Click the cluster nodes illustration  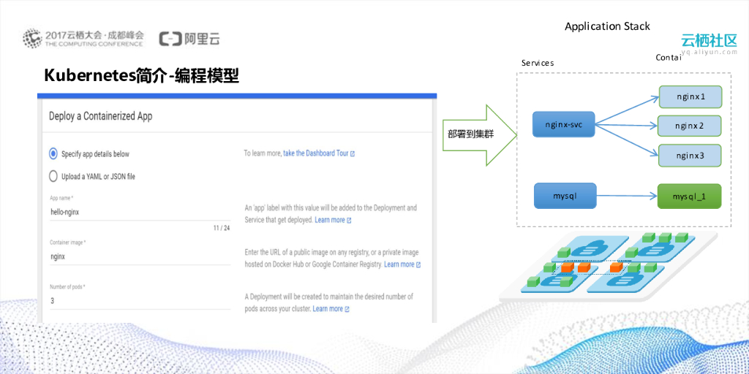[x=609, y=267]
